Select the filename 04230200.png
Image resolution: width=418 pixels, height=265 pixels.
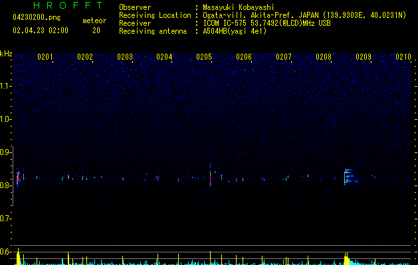37,17
